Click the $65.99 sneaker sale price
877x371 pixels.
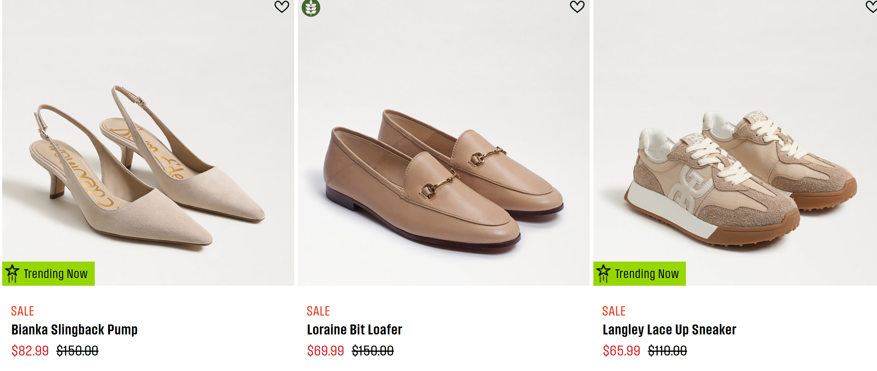[621, 351]
